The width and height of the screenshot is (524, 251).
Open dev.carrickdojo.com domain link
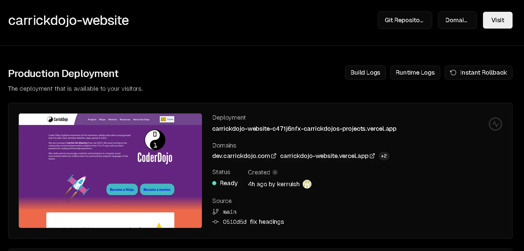241,156
